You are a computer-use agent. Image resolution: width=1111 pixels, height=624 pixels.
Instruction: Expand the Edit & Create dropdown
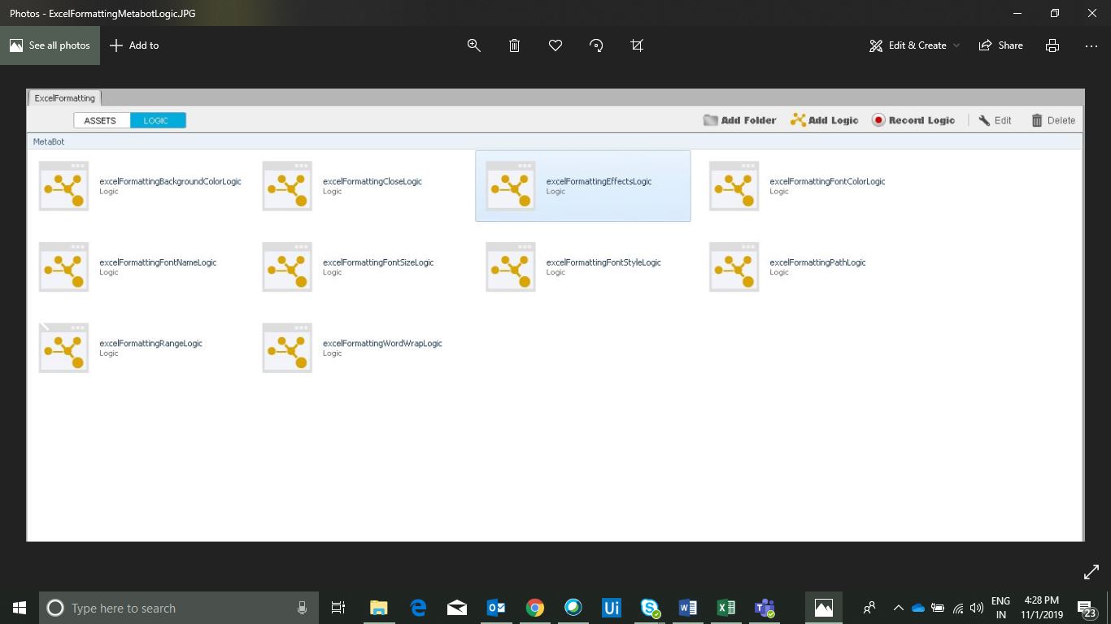pyautogui.click(x=914, y=45)
